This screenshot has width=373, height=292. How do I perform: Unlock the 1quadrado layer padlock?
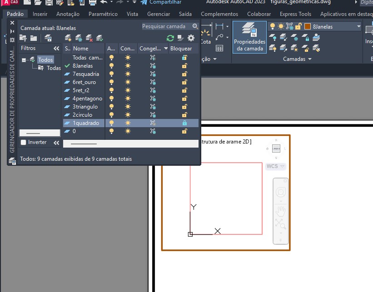click(x=184, y=123)
